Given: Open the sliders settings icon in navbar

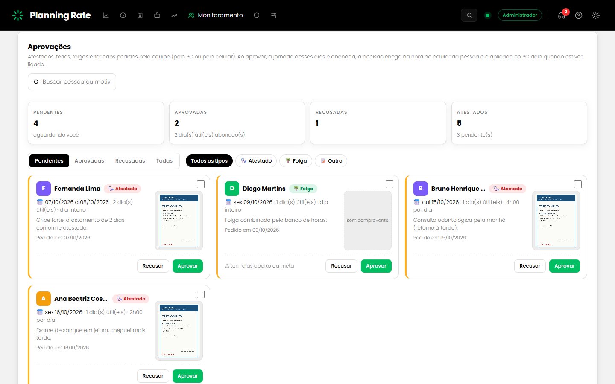Looking at the screenshot, I should pyautogui.click(x=274, y=15).
